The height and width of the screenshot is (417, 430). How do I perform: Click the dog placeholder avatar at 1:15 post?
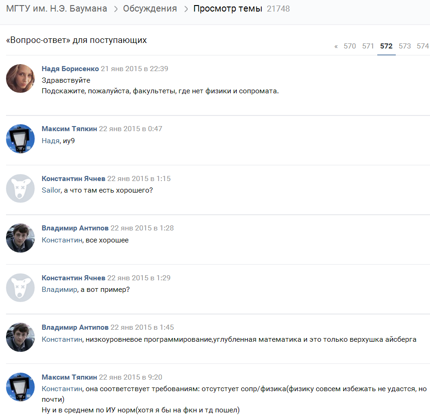click(20, 188)
